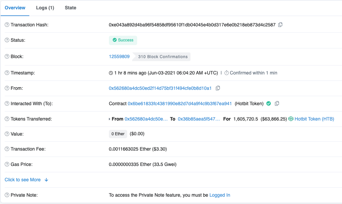Open the Hotbit Token (HTB) link
This screenshot has width=342, height=204.
tap(314, 119)
